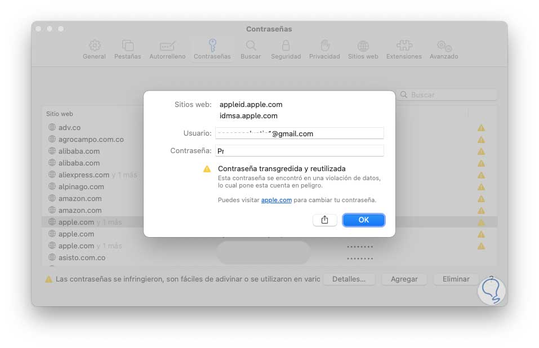Select the asisto.com.co row
The width and height of the screenshot is (539, 348).
(x=269, y=258)
